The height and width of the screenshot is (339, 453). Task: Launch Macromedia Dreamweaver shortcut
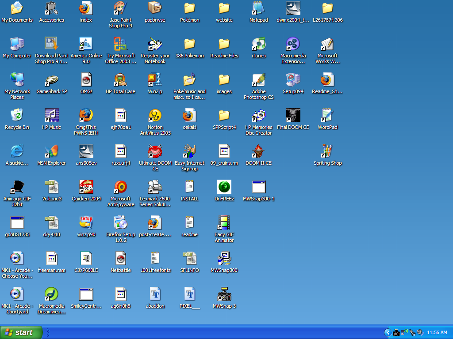coord(51,294)
